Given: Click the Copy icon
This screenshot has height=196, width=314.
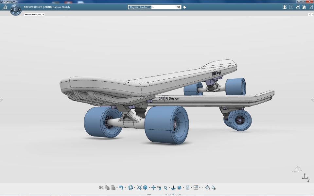Looking at the screenshot, I should [107, 188].
